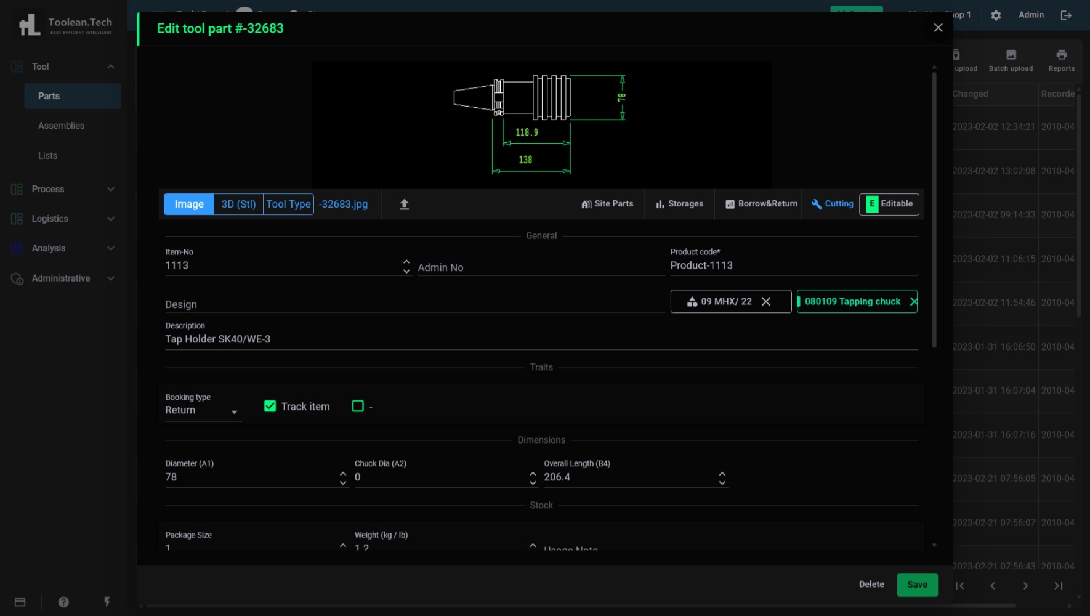The height and width of the screenshot is (616, 1090).
Task: Click the logout icon next to Admin
Action: point(1066,15)
